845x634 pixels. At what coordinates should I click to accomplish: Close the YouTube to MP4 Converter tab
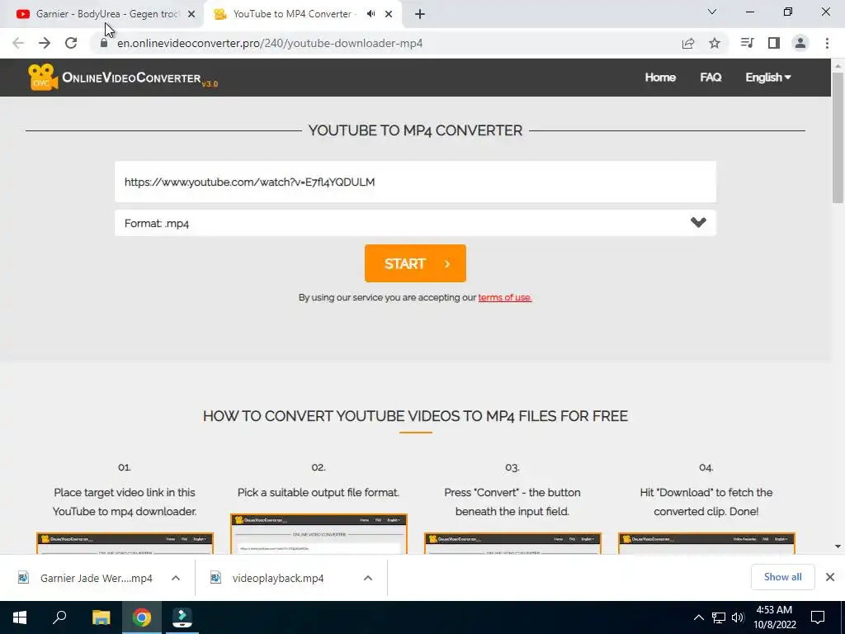389,14
